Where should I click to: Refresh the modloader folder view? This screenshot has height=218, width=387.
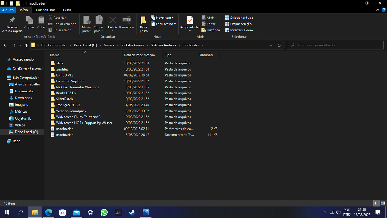(279, 45)
